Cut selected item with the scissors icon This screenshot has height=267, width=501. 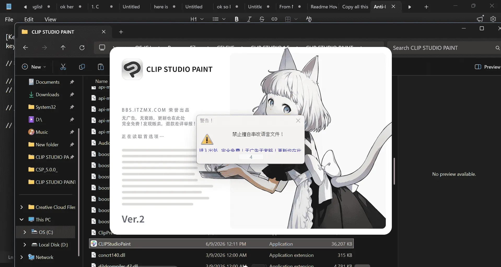[x=63, y=67]
